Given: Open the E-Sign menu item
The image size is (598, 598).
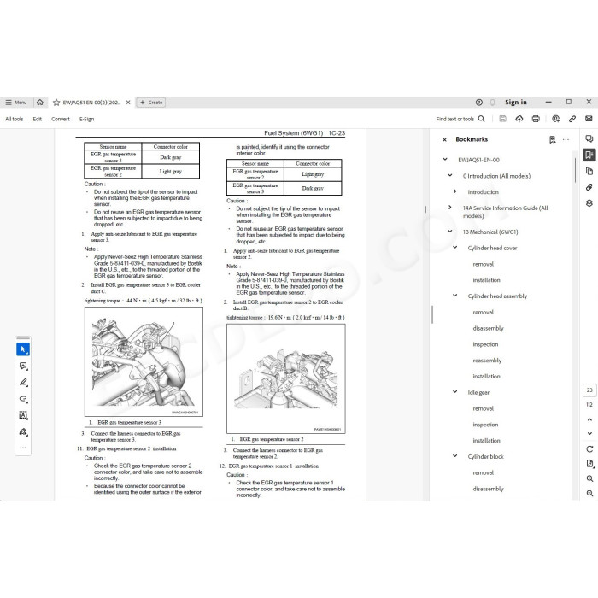Looking at the screenshot, I should tap(86, 119).
